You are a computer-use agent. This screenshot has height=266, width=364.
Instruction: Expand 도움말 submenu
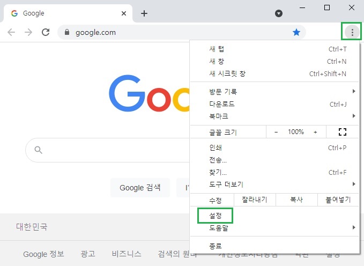(x=274, y=228)
